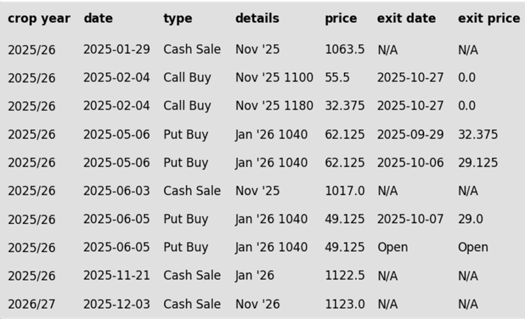525x319 pixels.
Task: Select the 2025-11-21 date cell
Action: click(x=116, y=275)
